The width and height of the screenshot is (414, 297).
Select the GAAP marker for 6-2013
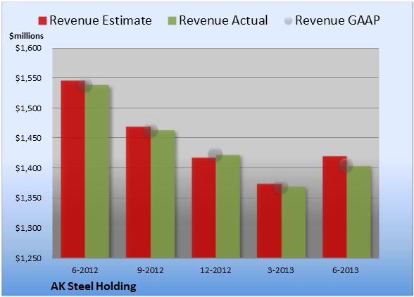coord(346,165)
